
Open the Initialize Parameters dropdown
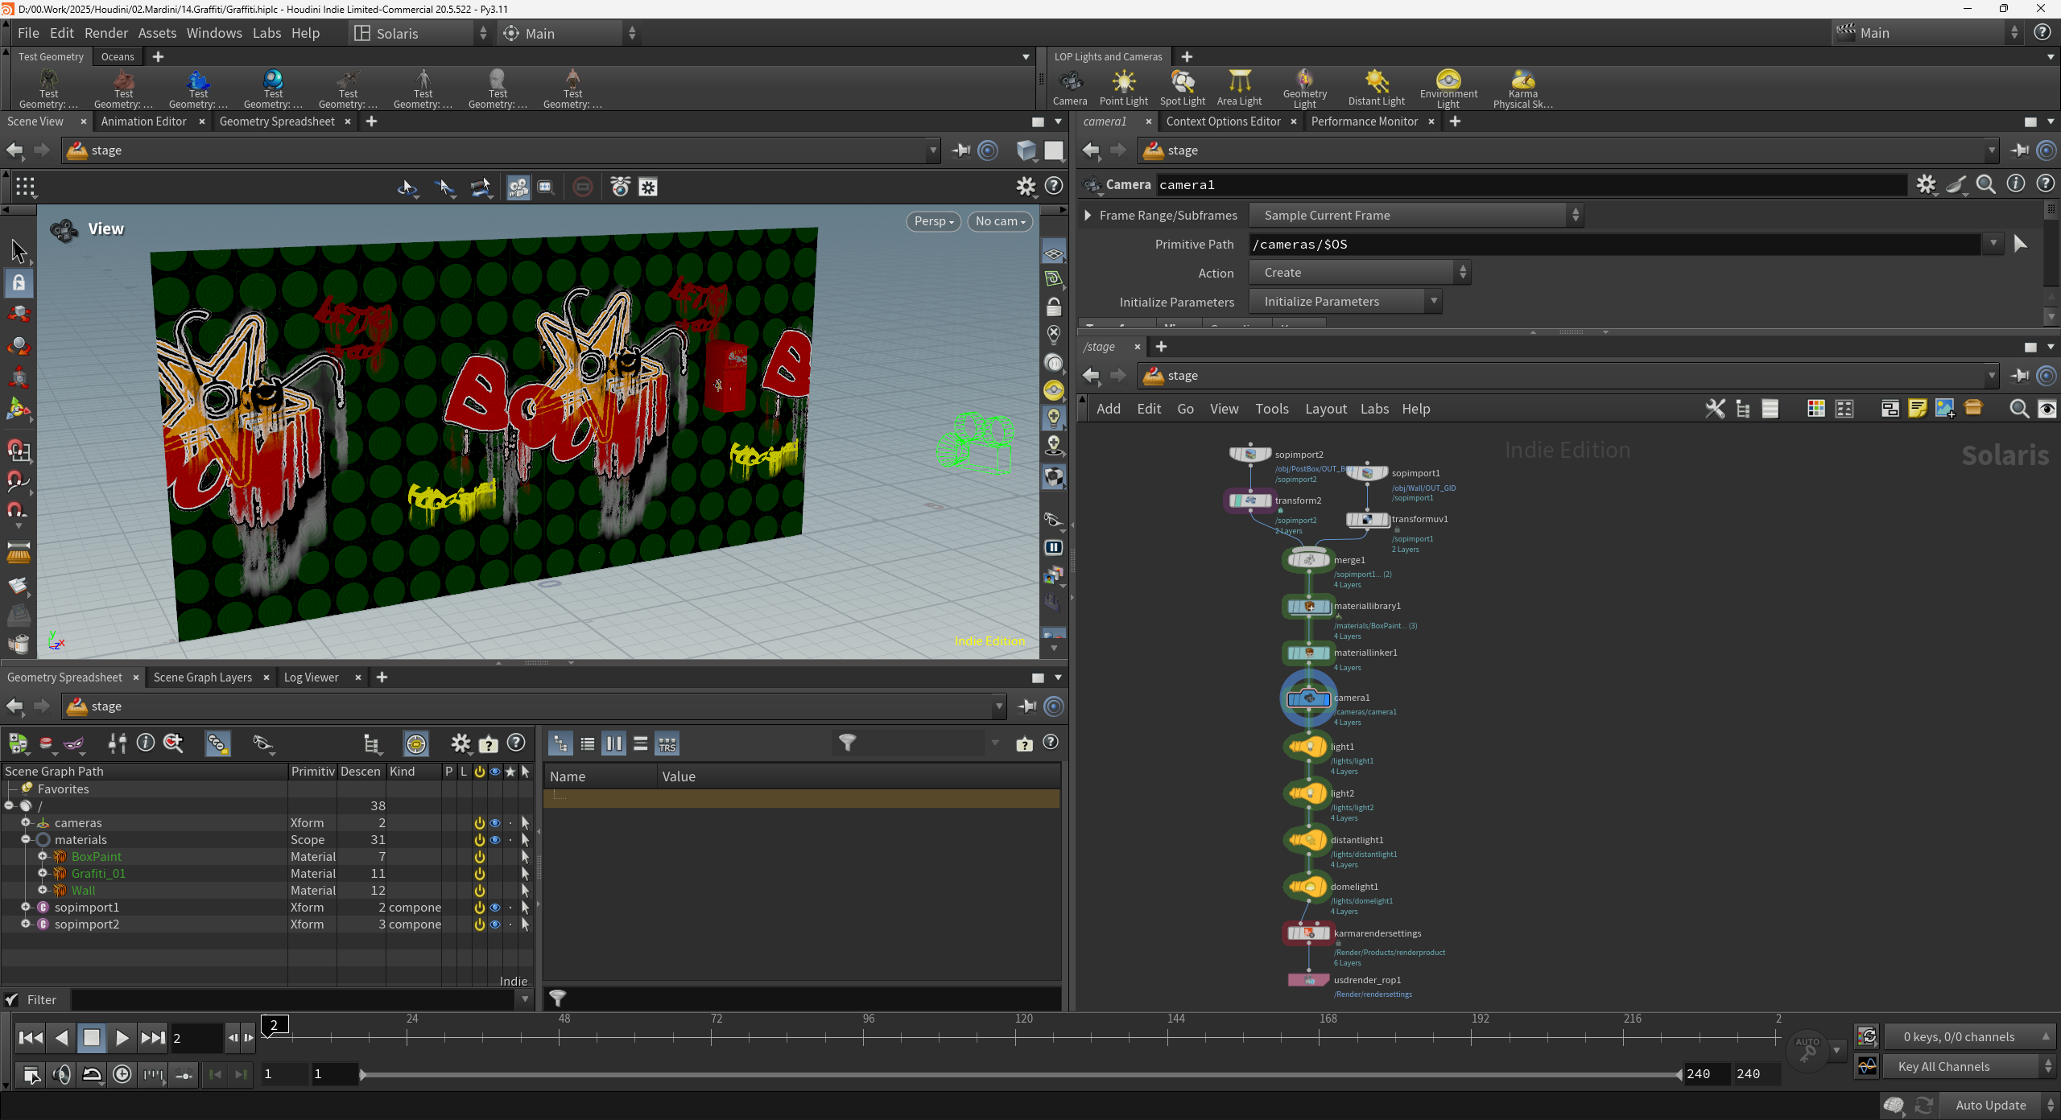click(x=1345, y=302)
